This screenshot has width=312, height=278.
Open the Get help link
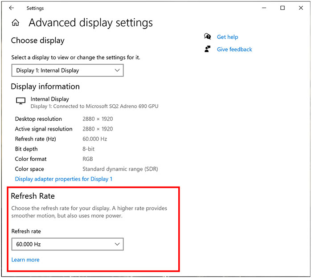pyautogui.click(x=227, y=37)
